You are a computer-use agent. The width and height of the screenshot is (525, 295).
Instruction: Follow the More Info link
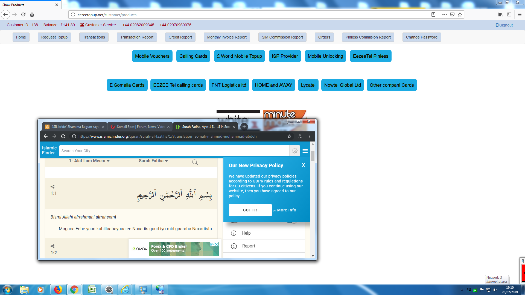[x=287, y=210]
